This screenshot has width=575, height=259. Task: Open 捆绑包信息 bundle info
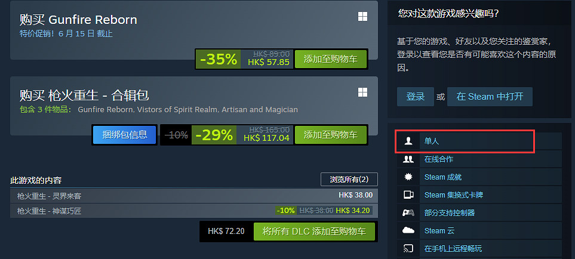pos(124,135)
